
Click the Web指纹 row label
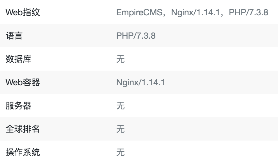[x=23, y=13]
